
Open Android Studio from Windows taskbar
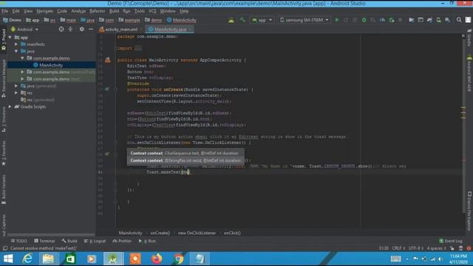(x=113, y=259)
